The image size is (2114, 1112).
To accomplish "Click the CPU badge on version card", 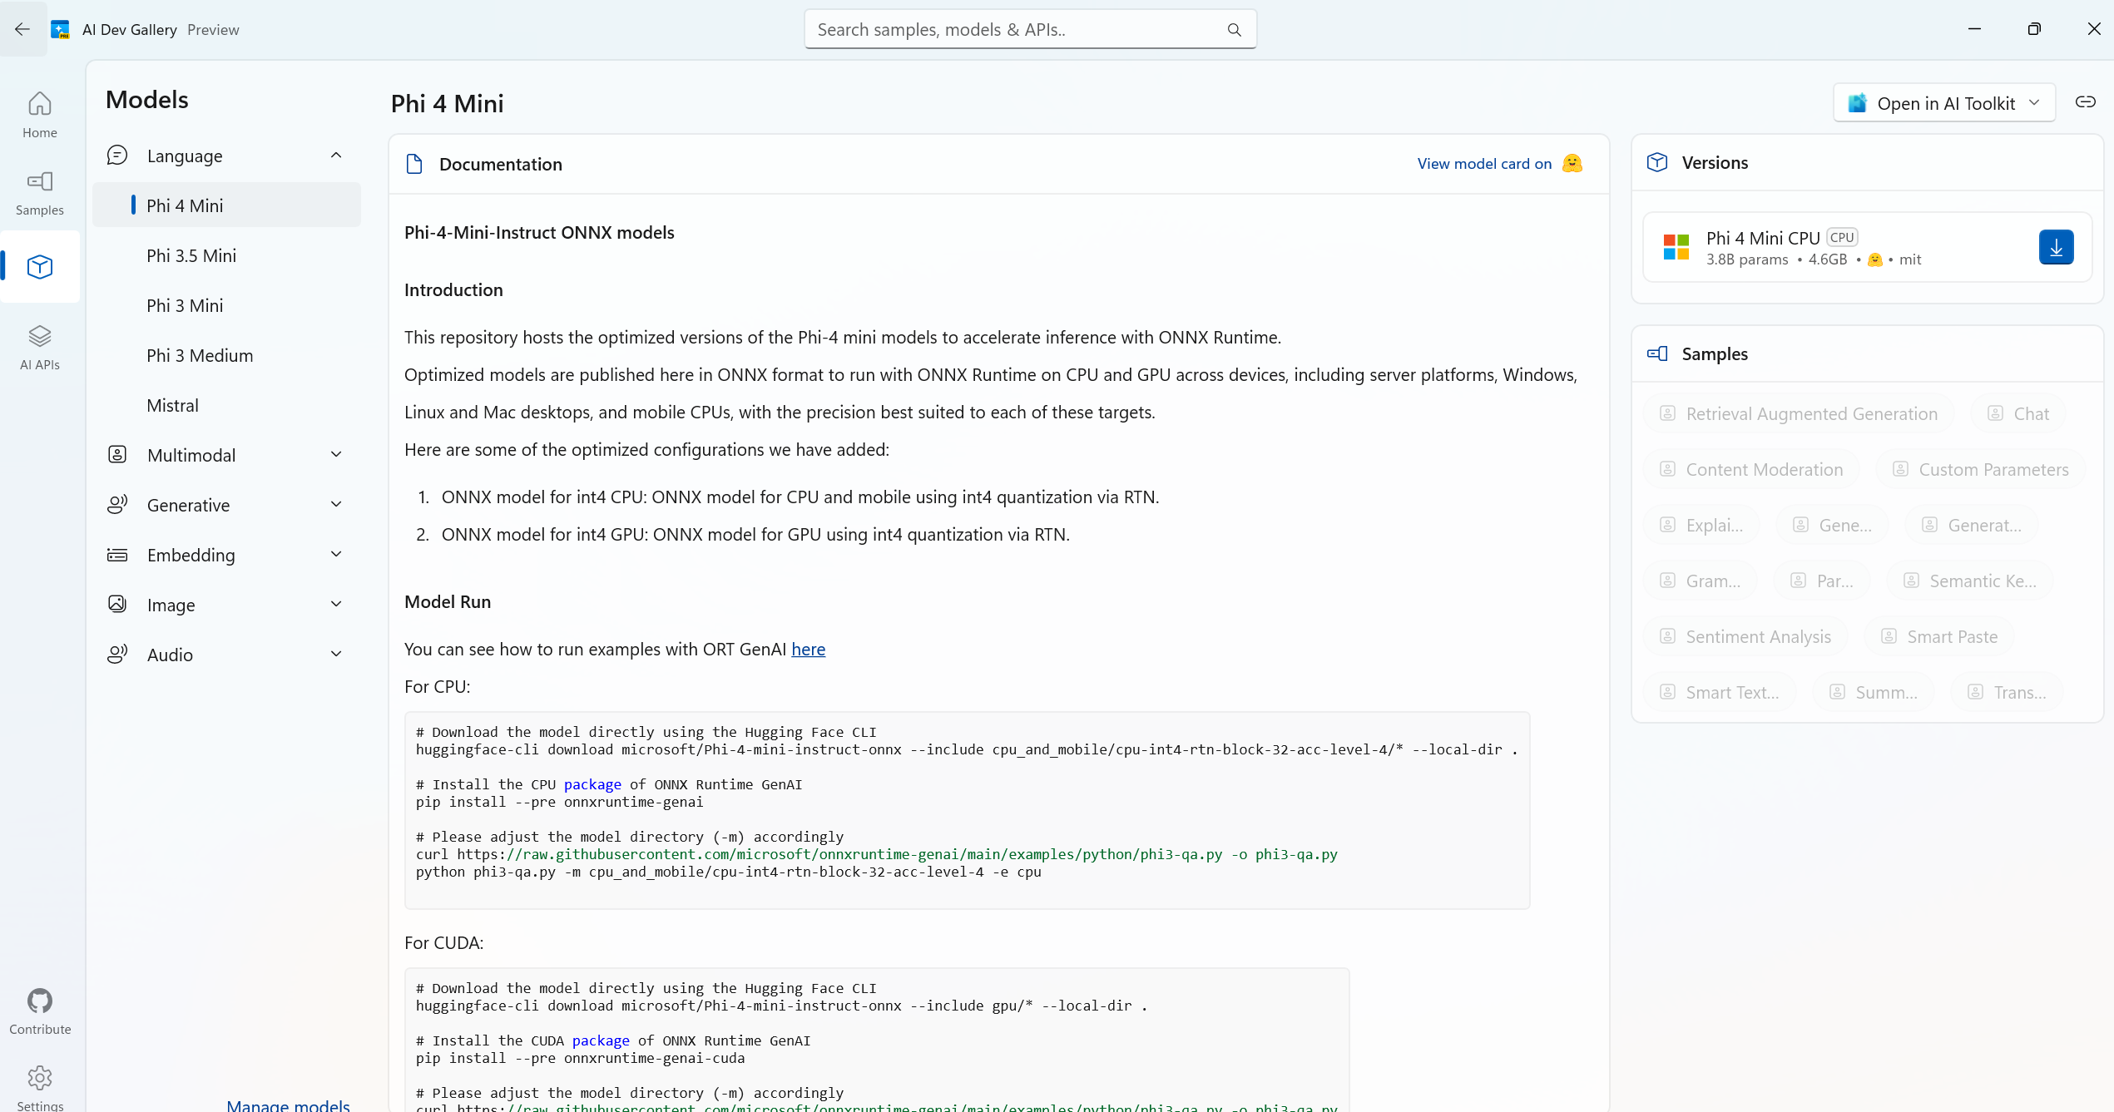I will coord(1842,237).
